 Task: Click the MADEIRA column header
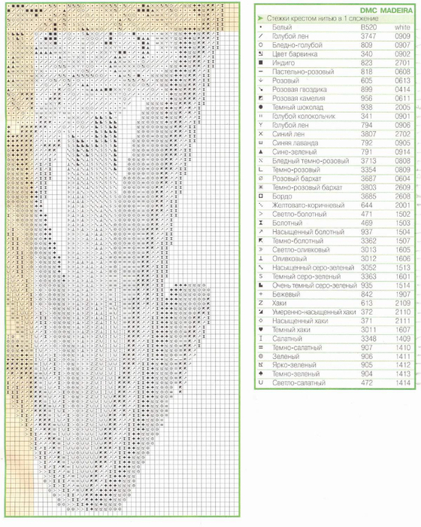[x=396, y=11]
